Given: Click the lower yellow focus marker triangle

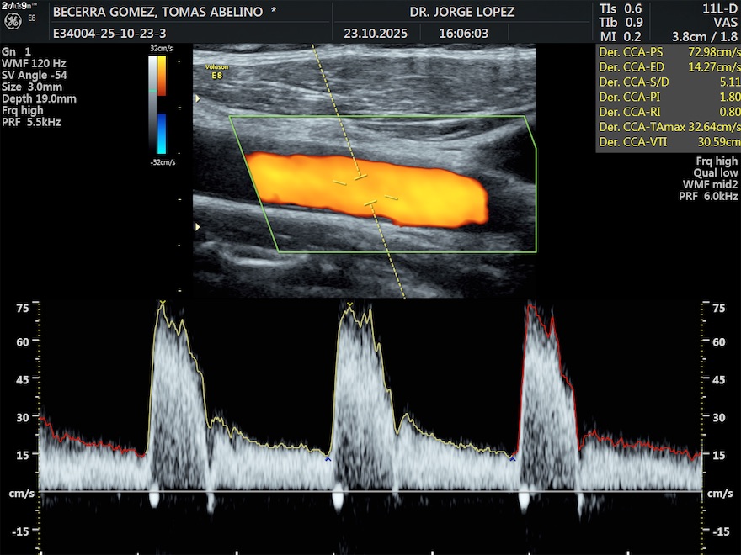Looking at the screenshot, I should click(x=198, y=227).
